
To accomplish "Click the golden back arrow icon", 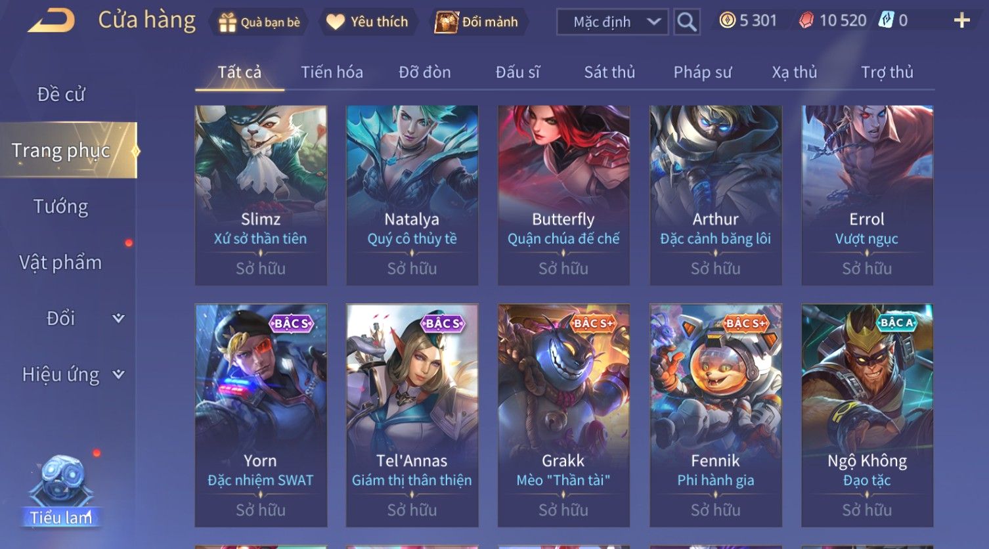I will pyautogui.click(x=51, y=20).
